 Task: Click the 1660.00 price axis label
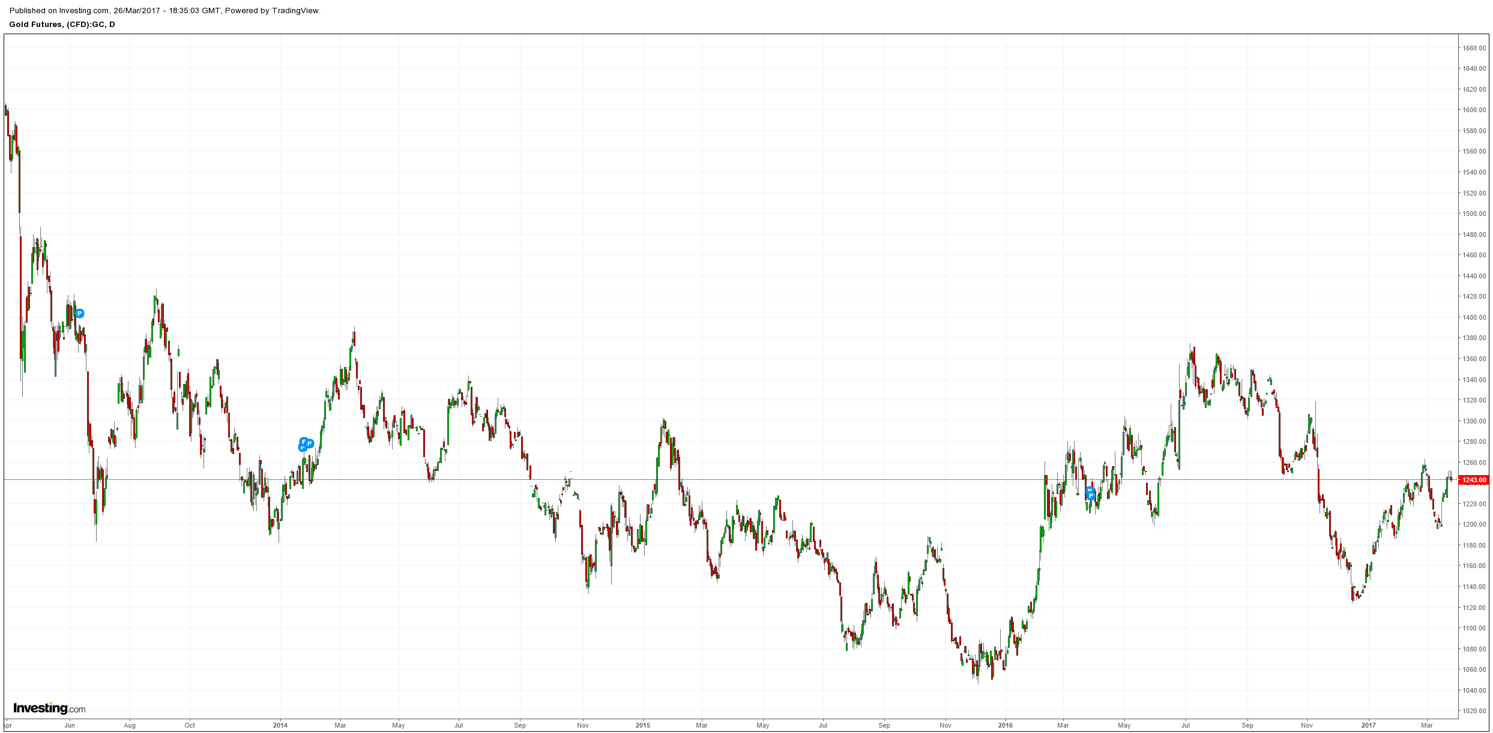tap(1474, 48)
